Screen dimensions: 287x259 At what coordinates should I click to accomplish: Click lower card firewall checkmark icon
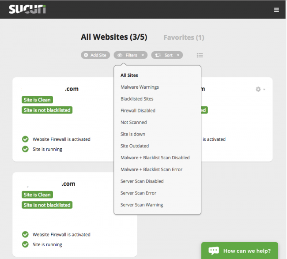[25, 234]
